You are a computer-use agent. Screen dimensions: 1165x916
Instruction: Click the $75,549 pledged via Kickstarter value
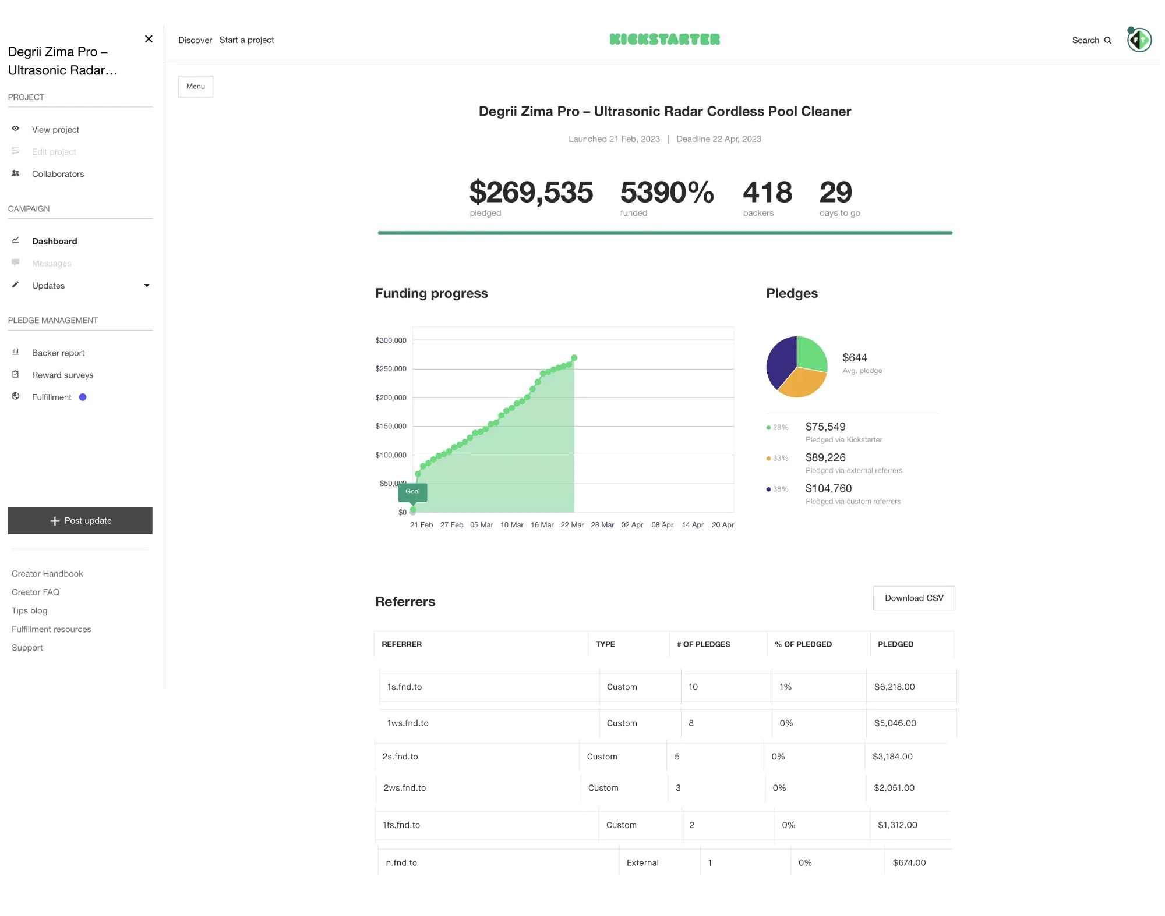point(825,427)
